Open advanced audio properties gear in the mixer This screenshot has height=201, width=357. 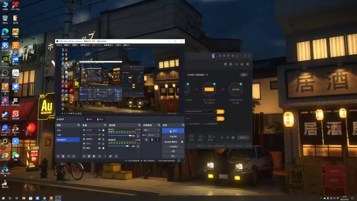[x=110, y=156]
